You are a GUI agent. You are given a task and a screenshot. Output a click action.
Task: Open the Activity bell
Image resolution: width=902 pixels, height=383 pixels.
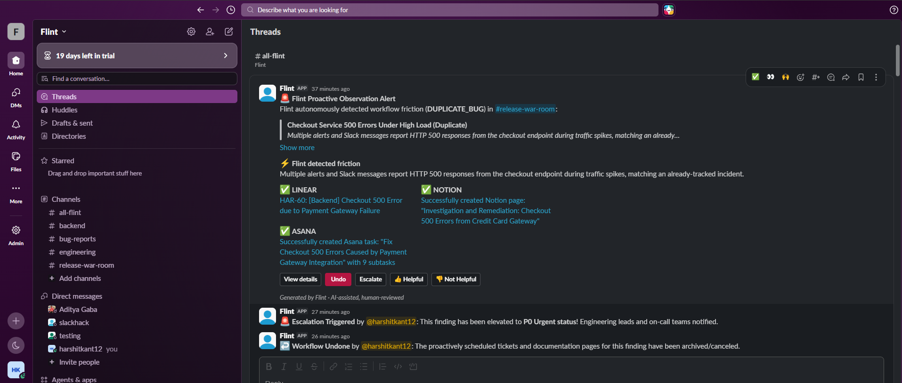tap(16, 129)
